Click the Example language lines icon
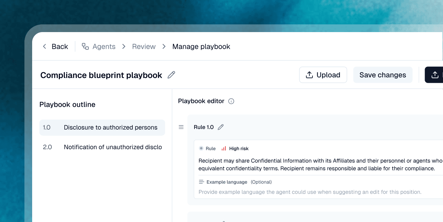 coord(202,182)
